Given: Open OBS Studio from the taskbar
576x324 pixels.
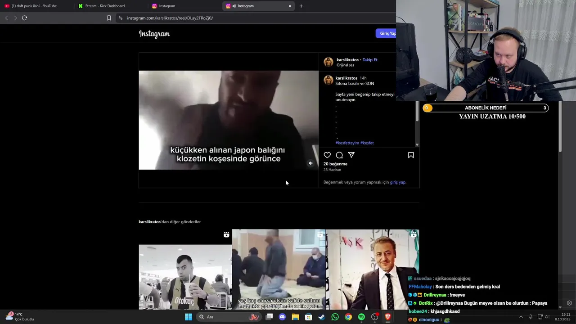Looking at the screenshot, I should click(374, 317).
